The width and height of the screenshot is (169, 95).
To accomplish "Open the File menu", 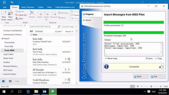I will (5, 7).
